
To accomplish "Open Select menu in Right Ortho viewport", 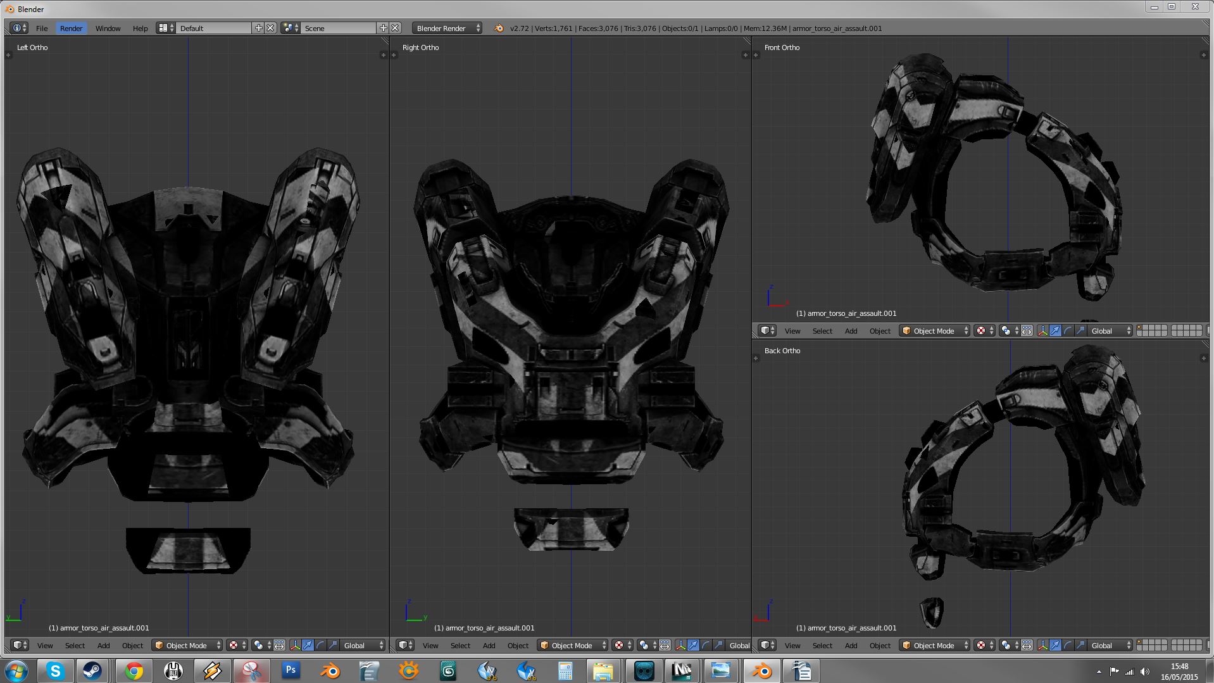I will (x=460, y=645).
